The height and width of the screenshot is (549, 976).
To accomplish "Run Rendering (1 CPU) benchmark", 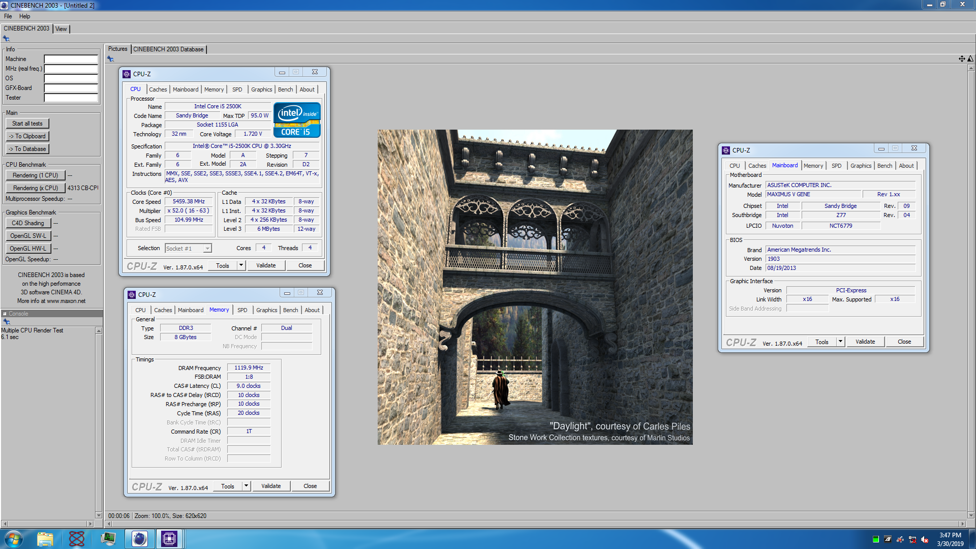I will point(35,175).
